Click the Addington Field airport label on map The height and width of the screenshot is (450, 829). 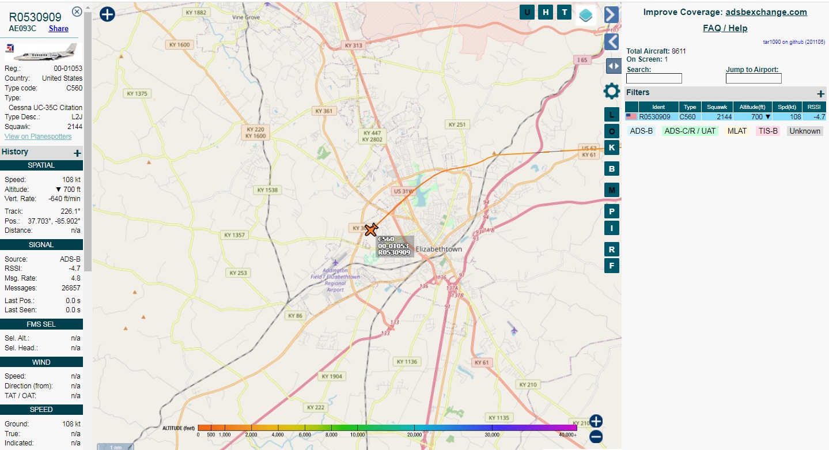click(335, 279)
